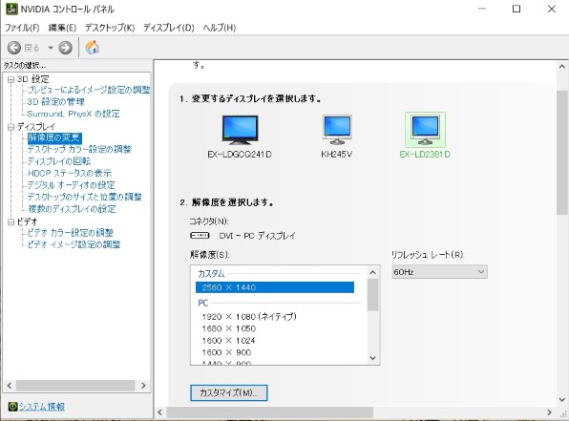This screenshot has height=421, width=569.
Task: Collapse the ディスプレイ tree node
Action: pos(11,127)
